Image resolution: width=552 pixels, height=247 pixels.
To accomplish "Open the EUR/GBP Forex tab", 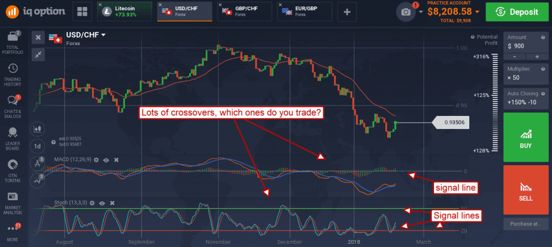I will pos(305,12).
